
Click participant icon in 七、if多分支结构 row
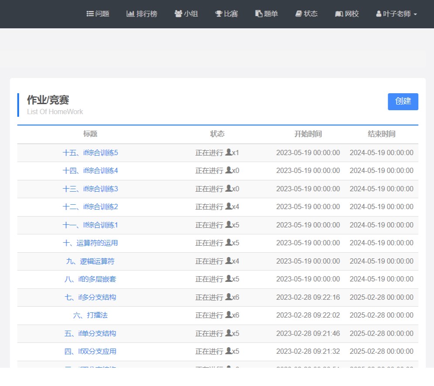229,297
